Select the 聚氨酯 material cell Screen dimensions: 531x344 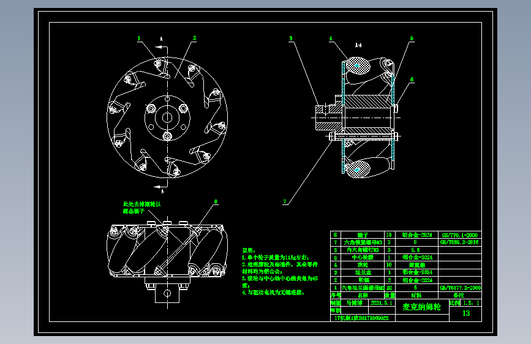tap(417, 265)
